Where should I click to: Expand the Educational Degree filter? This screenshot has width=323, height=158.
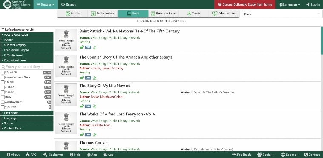pos(27,50)
